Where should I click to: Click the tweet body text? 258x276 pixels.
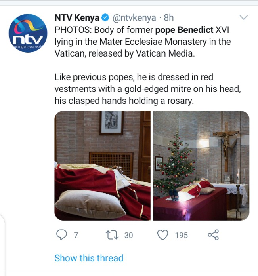[x=147, y=65]
